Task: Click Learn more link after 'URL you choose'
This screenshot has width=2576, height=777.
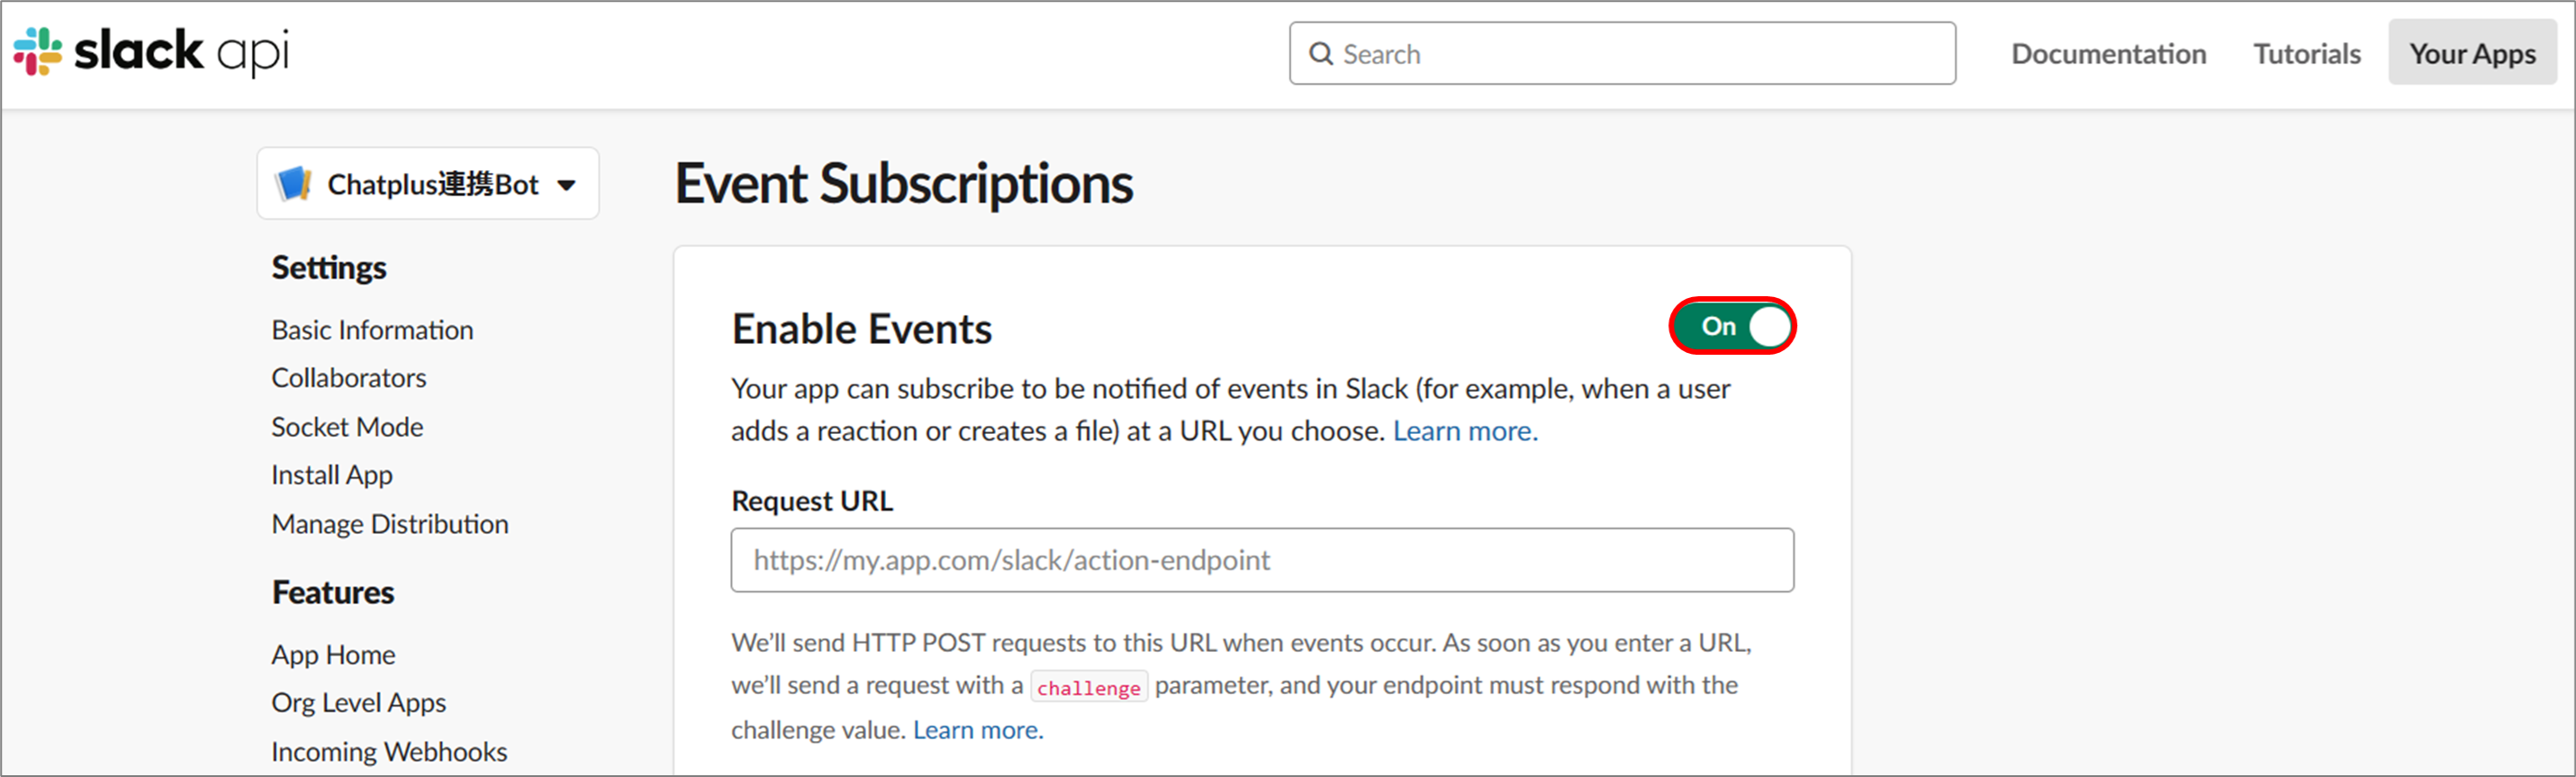Action: click(1465, 431)
